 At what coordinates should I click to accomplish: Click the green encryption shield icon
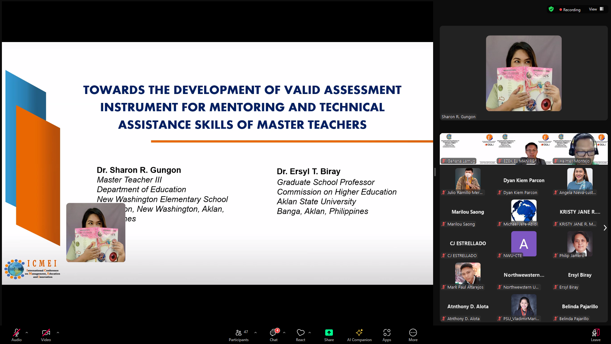(x=551, y=9)
